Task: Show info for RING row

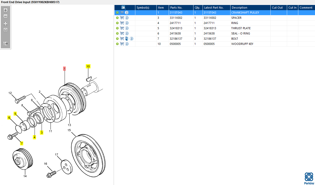Action: 127,23
